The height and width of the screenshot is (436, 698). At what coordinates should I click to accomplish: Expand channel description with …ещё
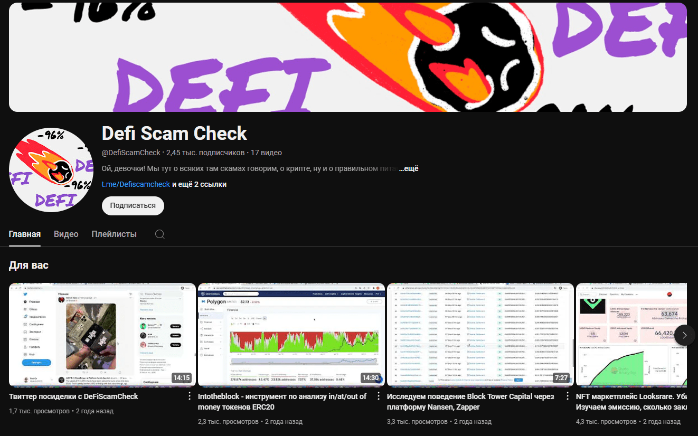pos(409,168)
